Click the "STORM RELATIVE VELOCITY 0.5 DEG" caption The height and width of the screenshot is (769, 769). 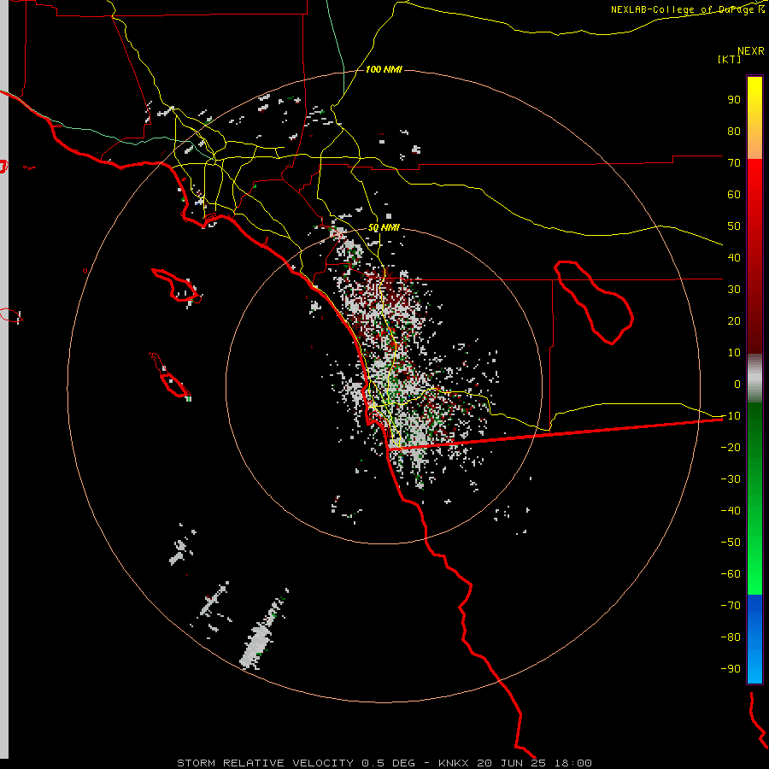click(296, 763)
